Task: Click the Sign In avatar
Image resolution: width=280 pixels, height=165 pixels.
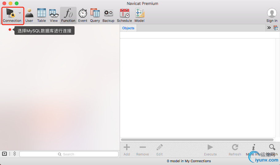Action: click(x=272, y=13)
